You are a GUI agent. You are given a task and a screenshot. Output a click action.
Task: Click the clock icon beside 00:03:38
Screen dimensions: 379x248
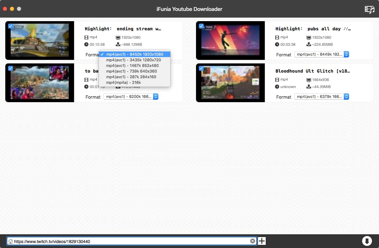tap(277, 44)
